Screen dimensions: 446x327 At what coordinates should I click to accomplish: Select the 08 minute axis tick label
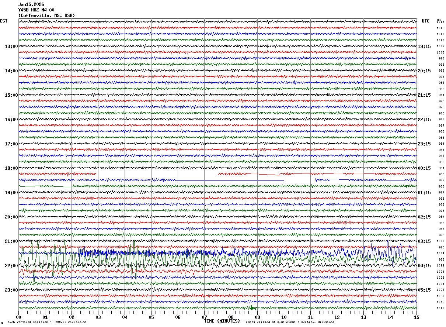click(x=231, y=317)
